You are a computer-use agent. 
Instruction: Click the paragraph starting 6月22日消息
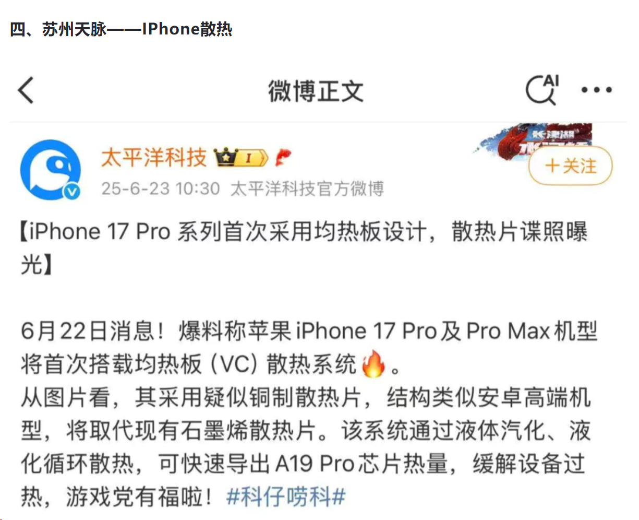(309, 348)
